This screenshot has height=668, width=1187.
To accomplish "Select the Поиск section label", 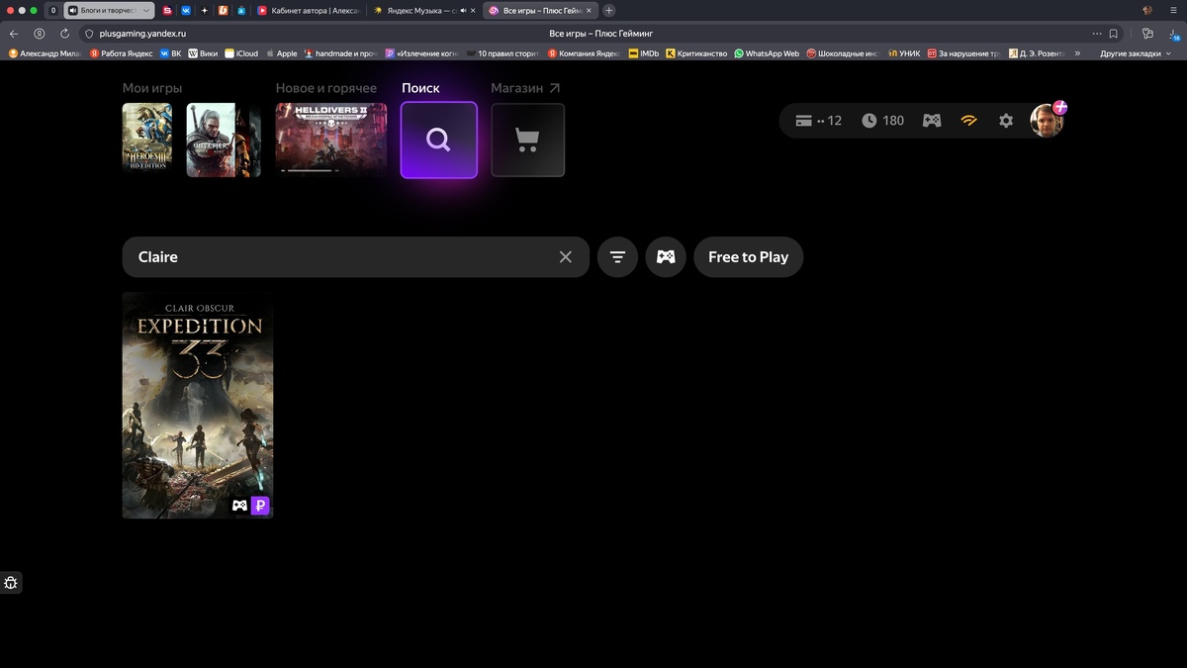I will [x=420, y=88].
